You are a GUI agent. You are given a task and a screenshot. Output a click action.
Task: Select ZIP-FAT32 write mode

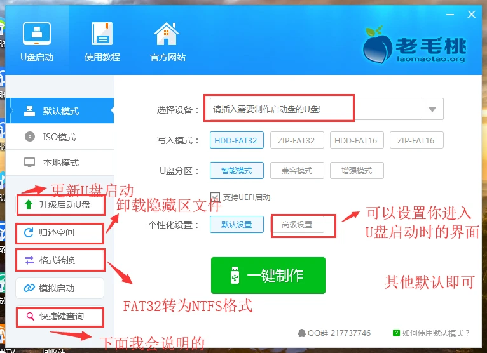[297, 140]
